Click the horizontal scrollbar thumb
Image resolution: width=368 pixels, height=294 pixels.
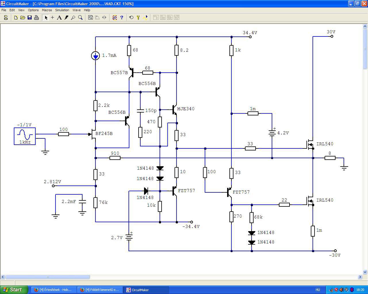pos(48,277)
